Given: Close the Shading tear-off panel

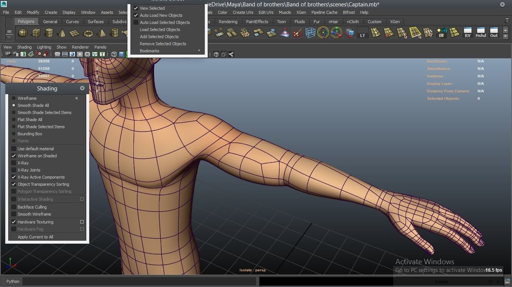Looking at the screenshot, I should point(82,88).
